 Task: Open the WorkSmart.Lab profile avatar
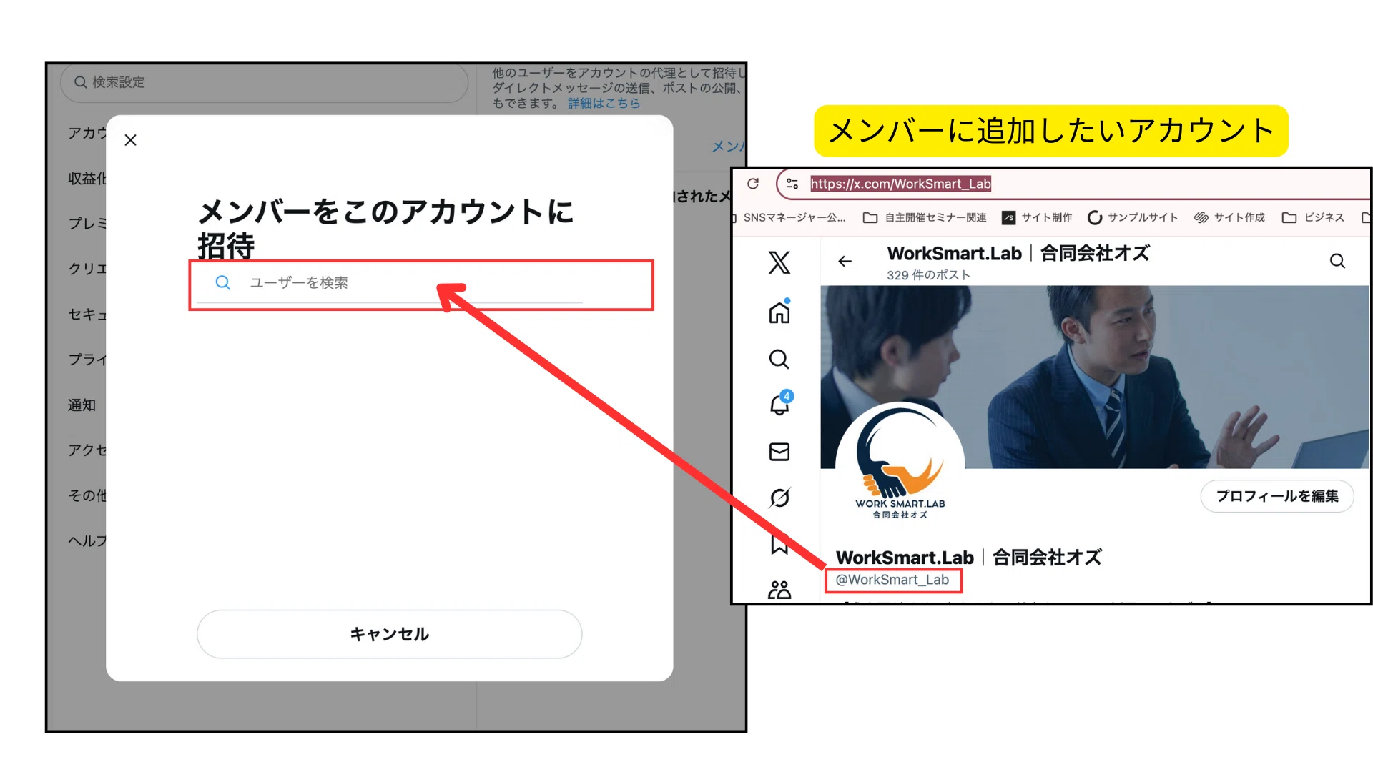coord(900,466)
